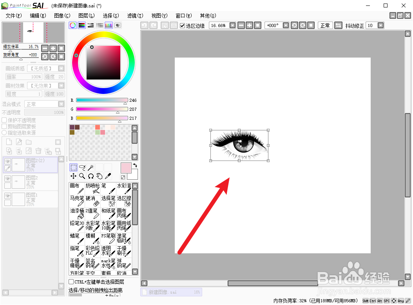The width and height of the screenshot is (413, 305).
Task: Choose the 硬消 eraser tool
Action: [x=92, y=201]
